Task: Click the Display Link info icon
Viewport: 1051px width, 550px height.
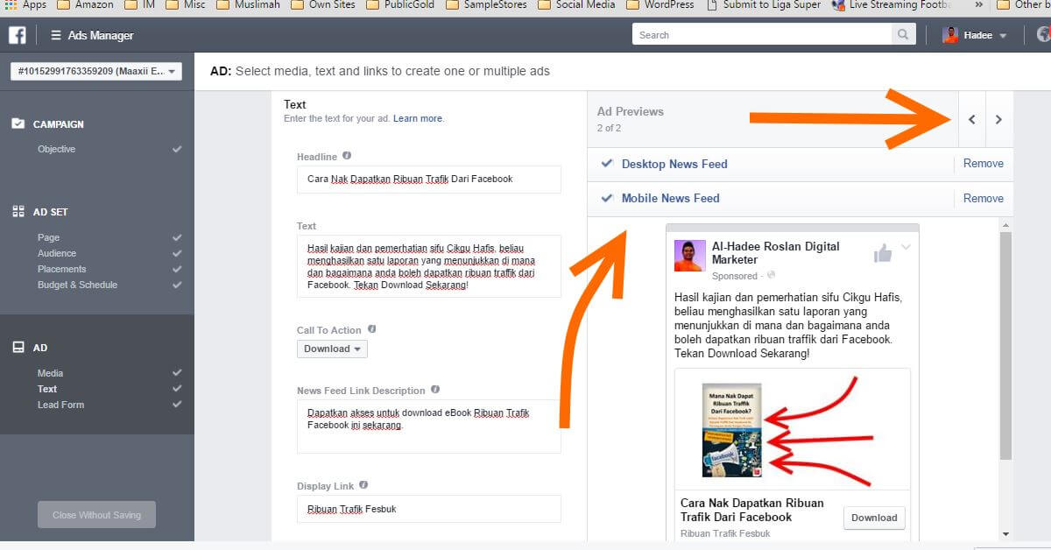Action: (x=363, y=485)
